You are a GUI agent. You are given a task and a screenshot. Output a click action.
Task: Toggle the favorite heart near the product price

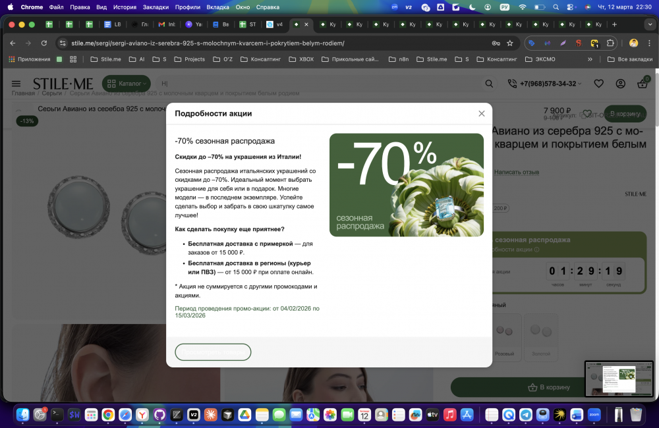(x=587, y=113)
